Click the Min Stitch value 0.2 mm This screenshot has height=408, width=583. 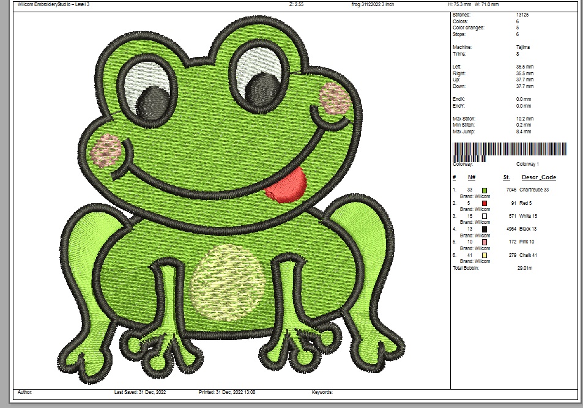pos(524,125)
